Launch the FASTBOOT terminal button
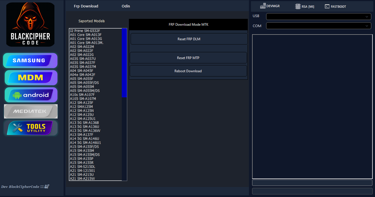The width and height of the screenshot is (375, 197). [x=335, y=7]
